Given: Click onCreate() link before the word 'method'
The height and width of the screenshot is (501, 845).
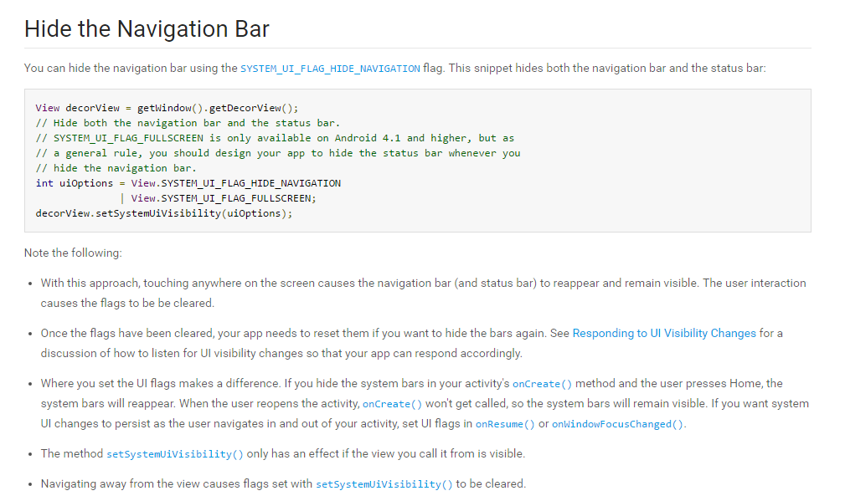Looking at the screenshot, I should pyautogui.click(x=543, y=384).
